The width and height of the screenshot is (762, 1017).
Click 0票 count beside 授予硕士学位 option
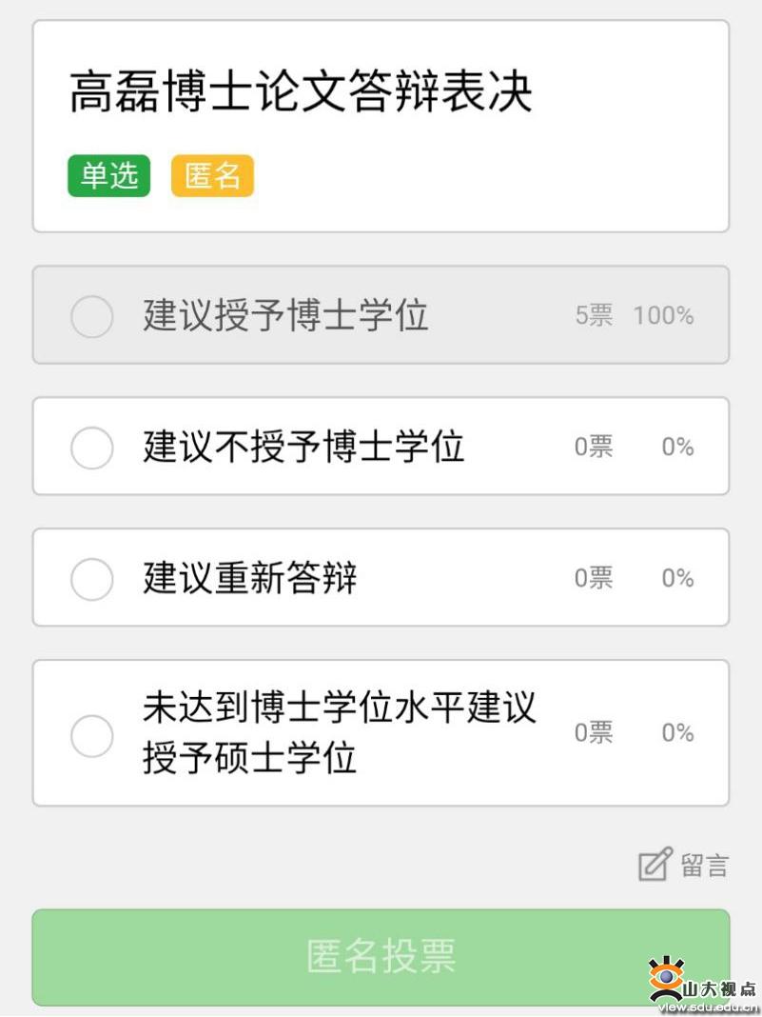pyautogui.click(x=594, y=733)
